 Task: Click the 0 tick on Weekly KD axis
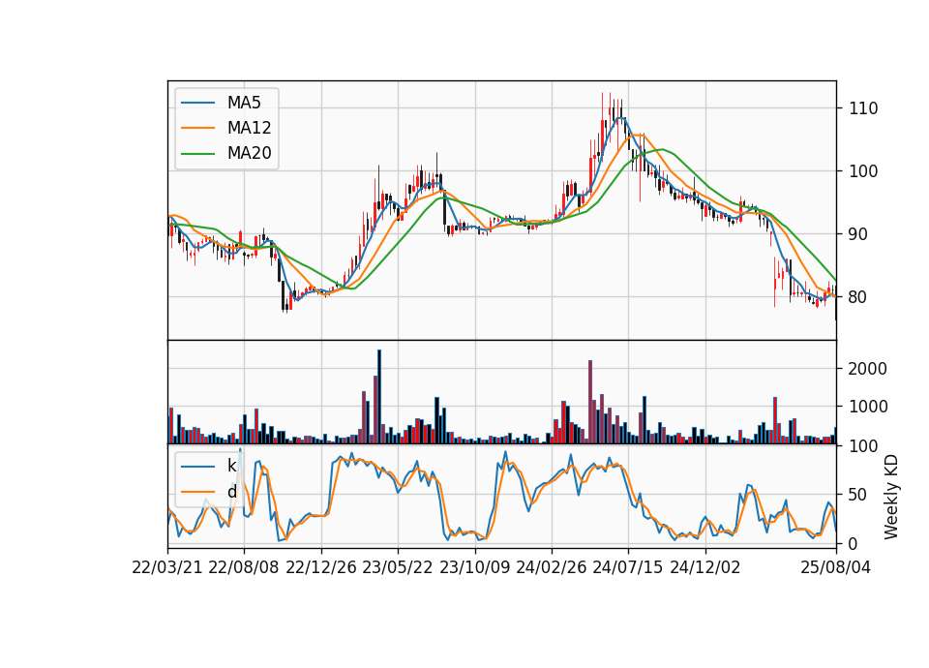coord(854,543)
